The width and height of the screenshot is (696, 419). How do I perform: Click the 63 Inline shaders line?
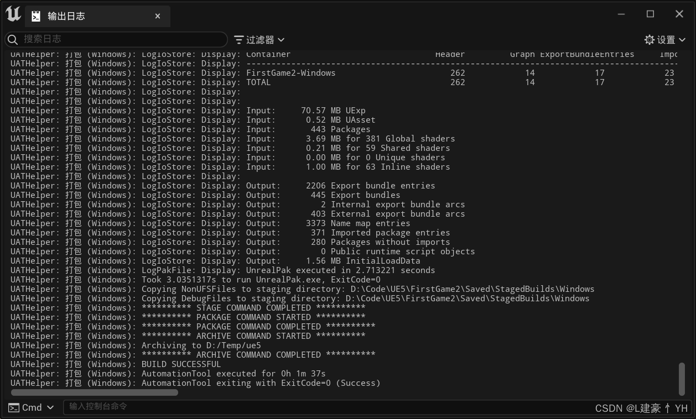[x=230, y=167]
